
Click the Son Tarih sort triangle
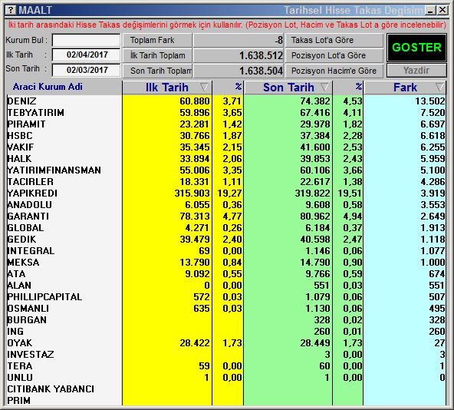324,87
